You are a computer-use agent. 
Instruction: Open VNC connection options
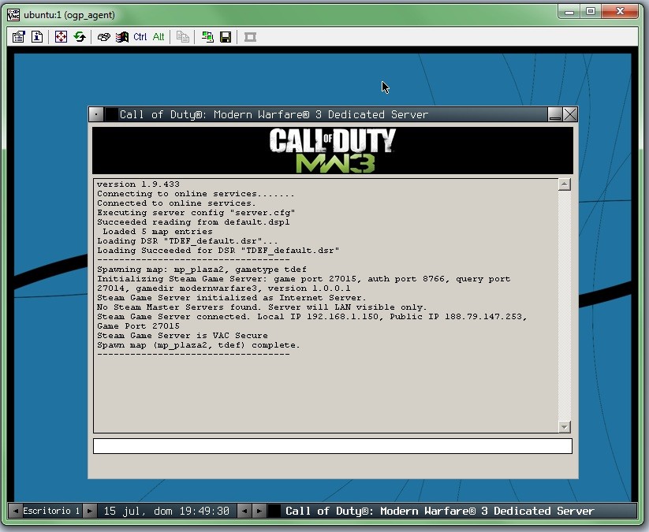point(18,37)
